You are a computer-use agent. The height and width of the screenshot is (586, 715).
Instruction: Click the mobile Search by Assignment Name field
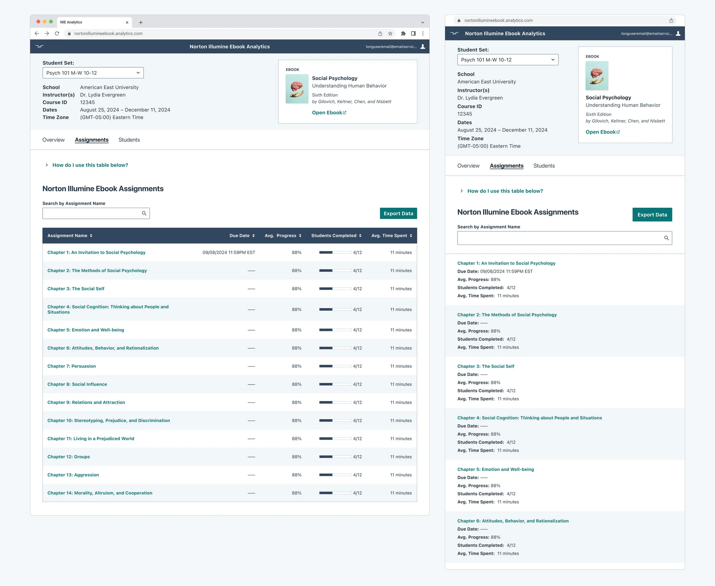560,238
